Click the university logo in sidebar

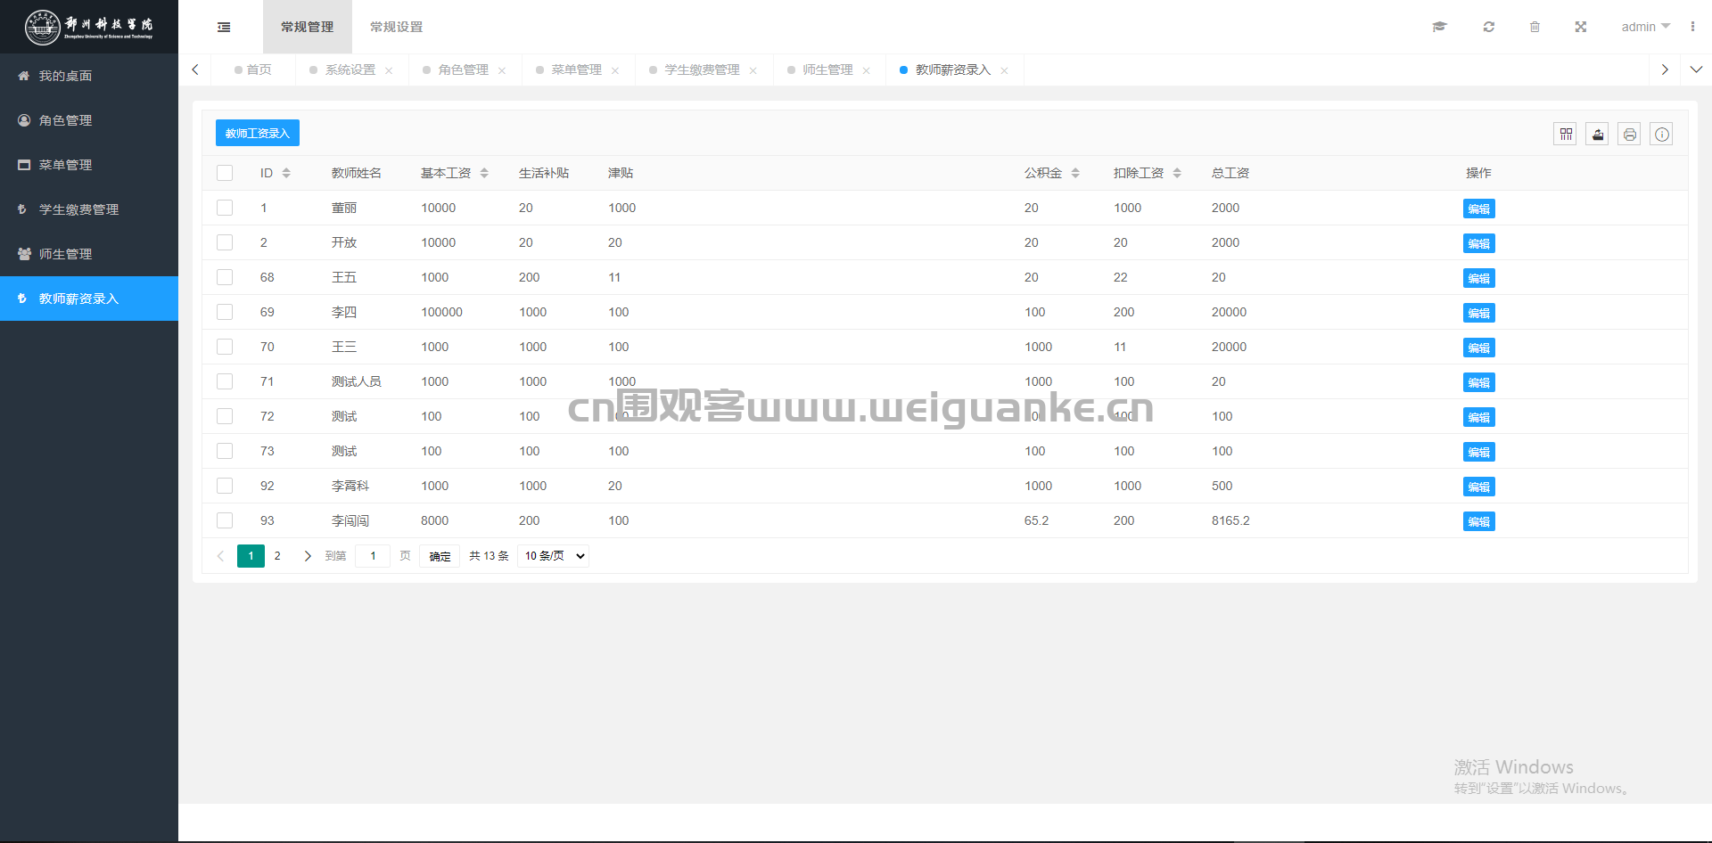89,27
